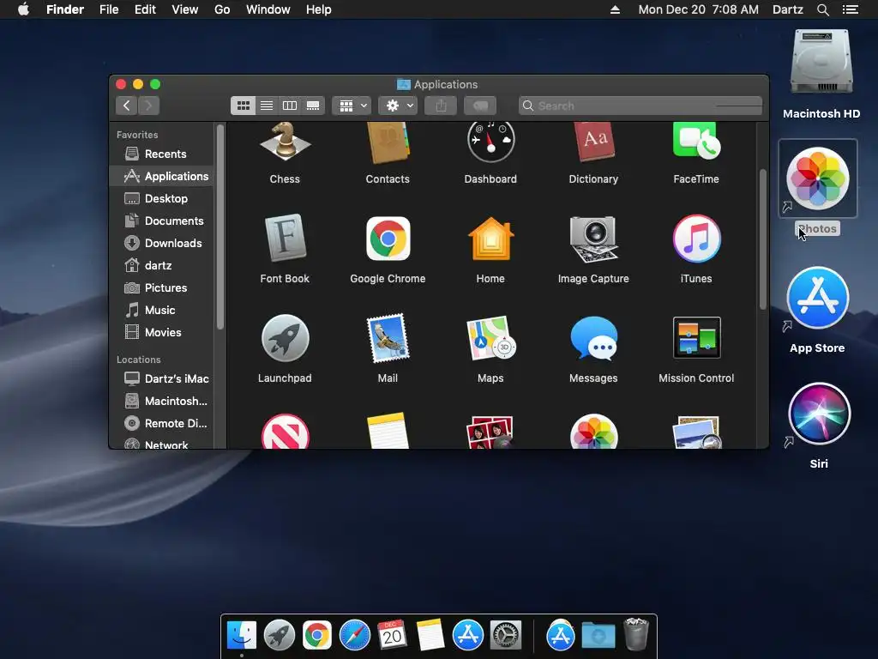Select the Font Book app icon

(x=285, y=239)
